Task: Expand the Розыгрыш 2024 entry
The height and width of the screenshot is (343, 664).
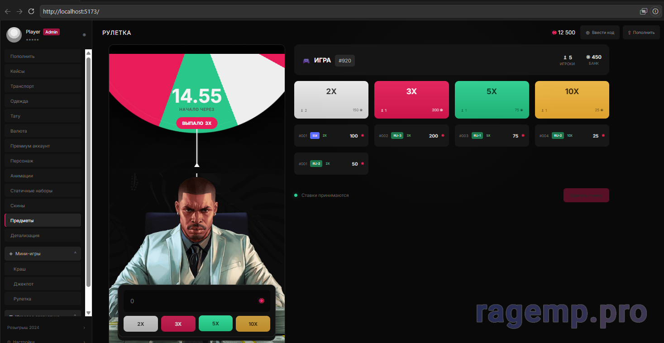Action: (46, 327)
